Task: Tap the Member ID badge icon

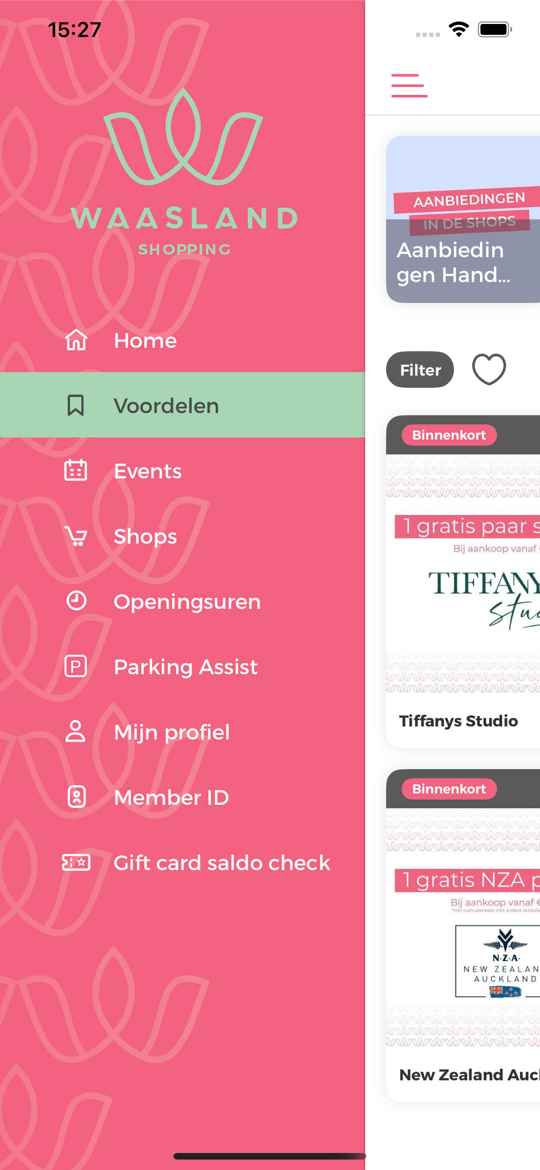Action: pos(76,797)
